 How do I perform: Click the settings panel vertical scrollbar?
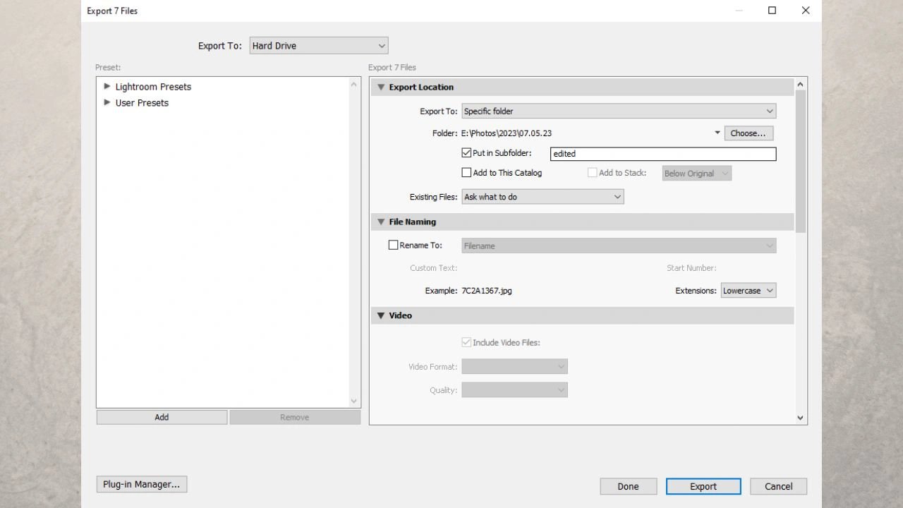pos(800,162)
